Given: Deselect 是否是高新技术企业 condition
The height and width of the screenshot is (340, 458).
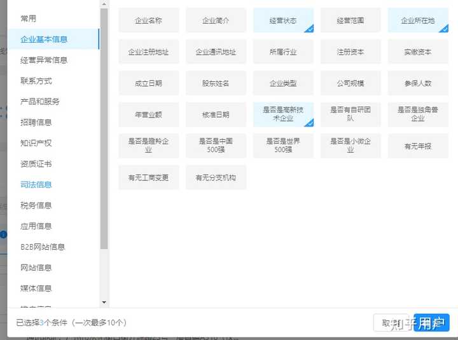Looking at the screenshot, I should pyautogui.click(x=283, y=114).
